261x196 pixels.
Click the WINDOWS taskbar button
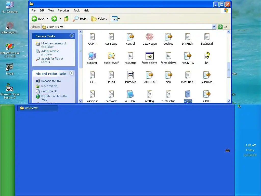(38, 108)
